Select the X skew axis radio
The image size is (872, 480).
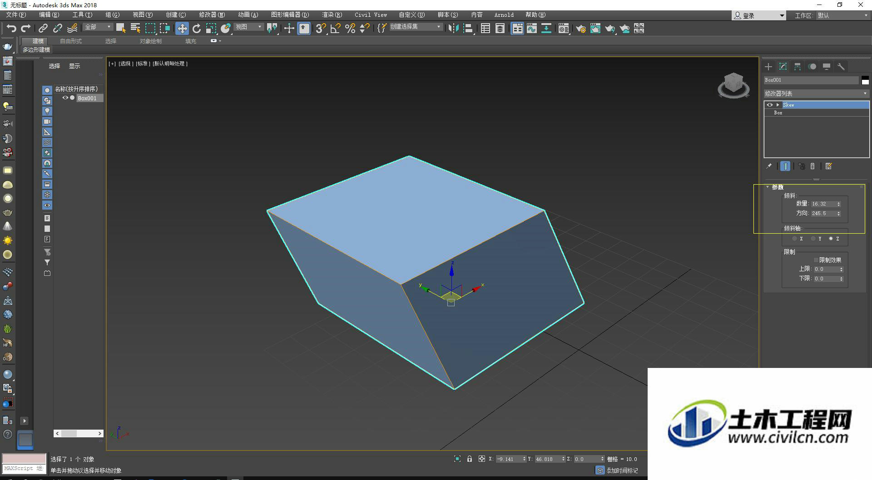coord(794,239)
